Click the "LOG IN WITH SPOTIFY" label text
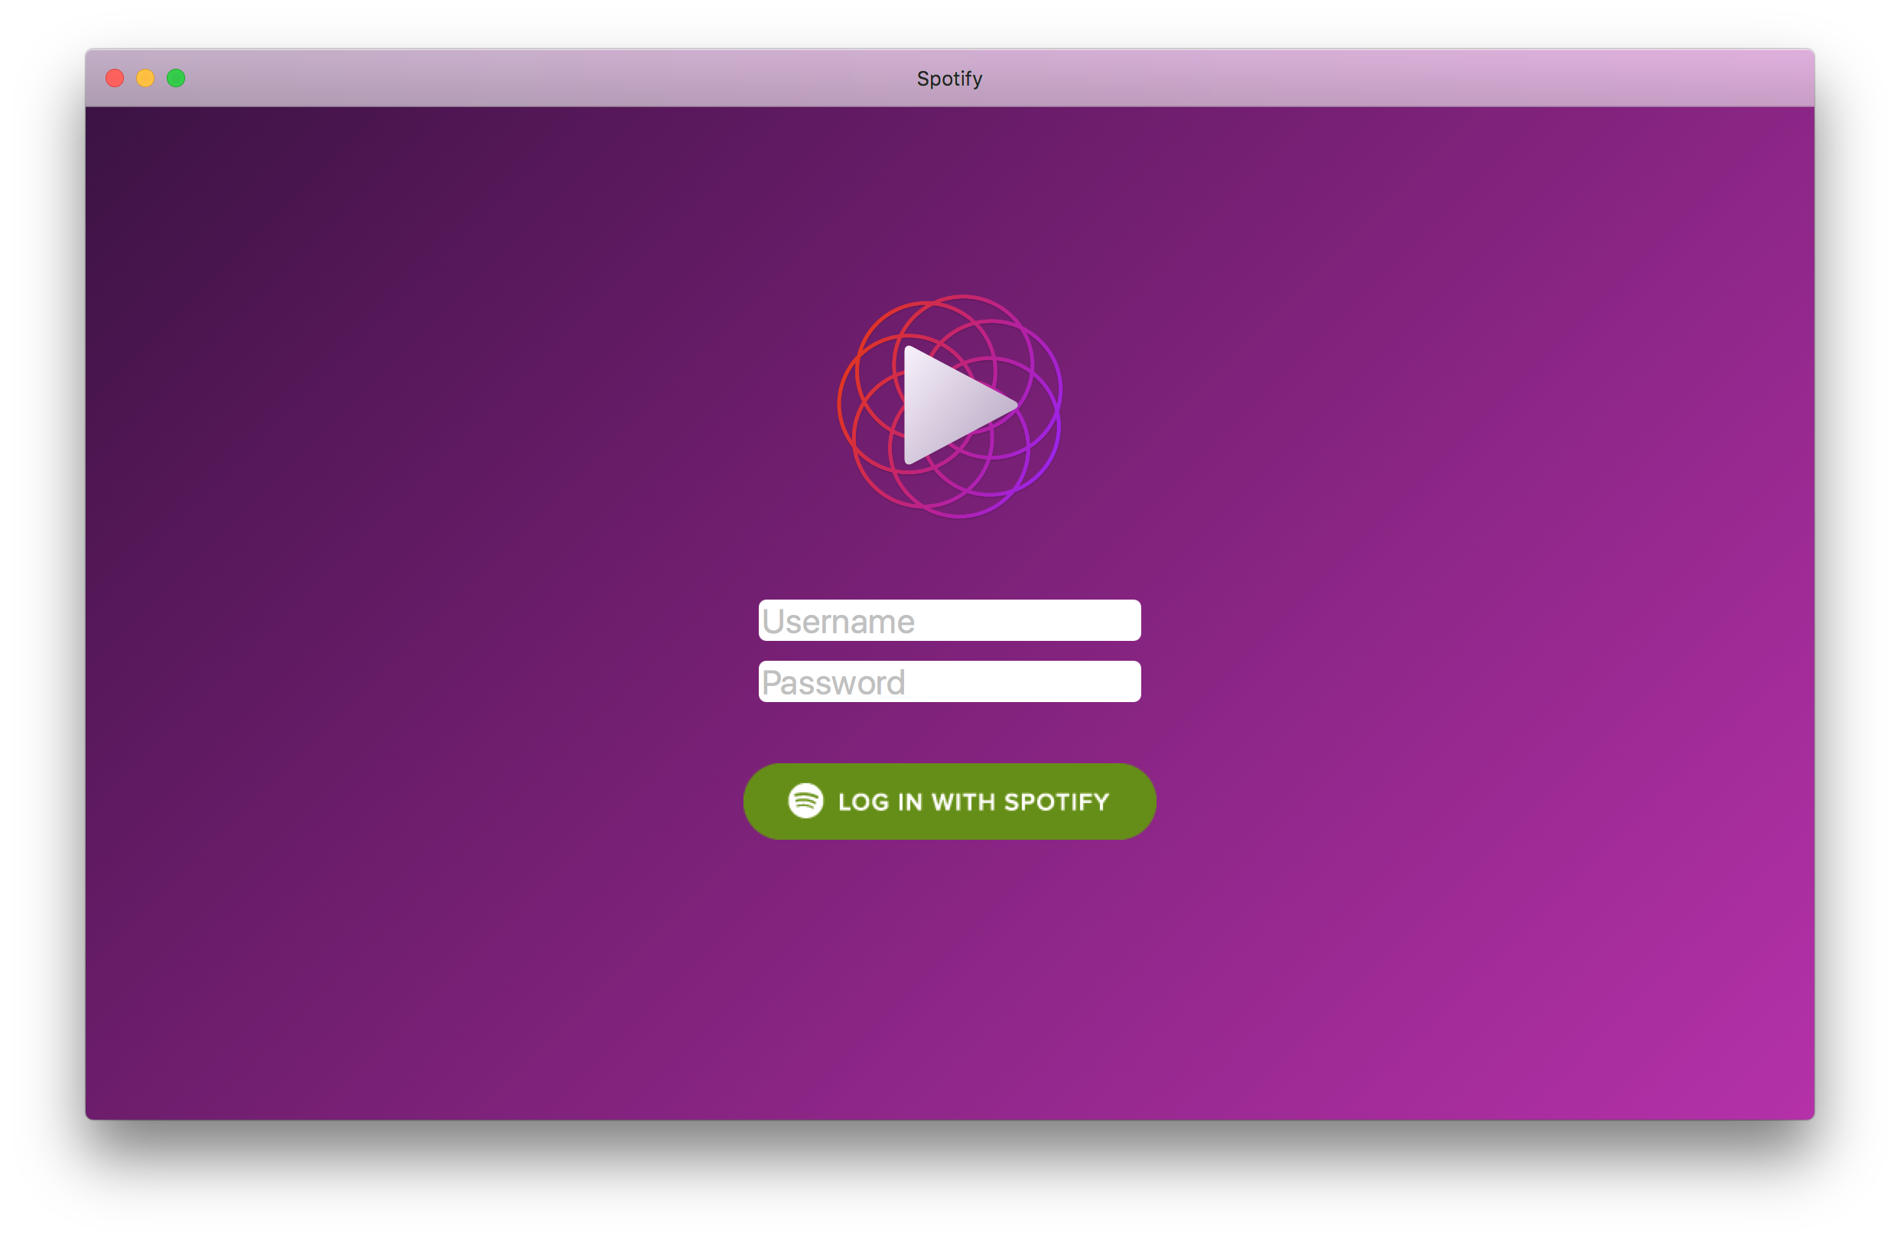 973,801
